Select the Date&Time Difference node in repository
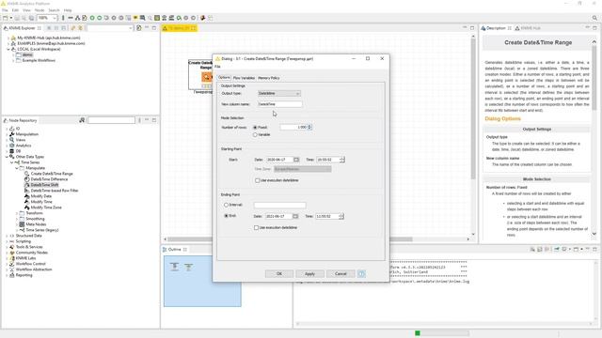Screen dimensions: 602x338 point(49,179)
